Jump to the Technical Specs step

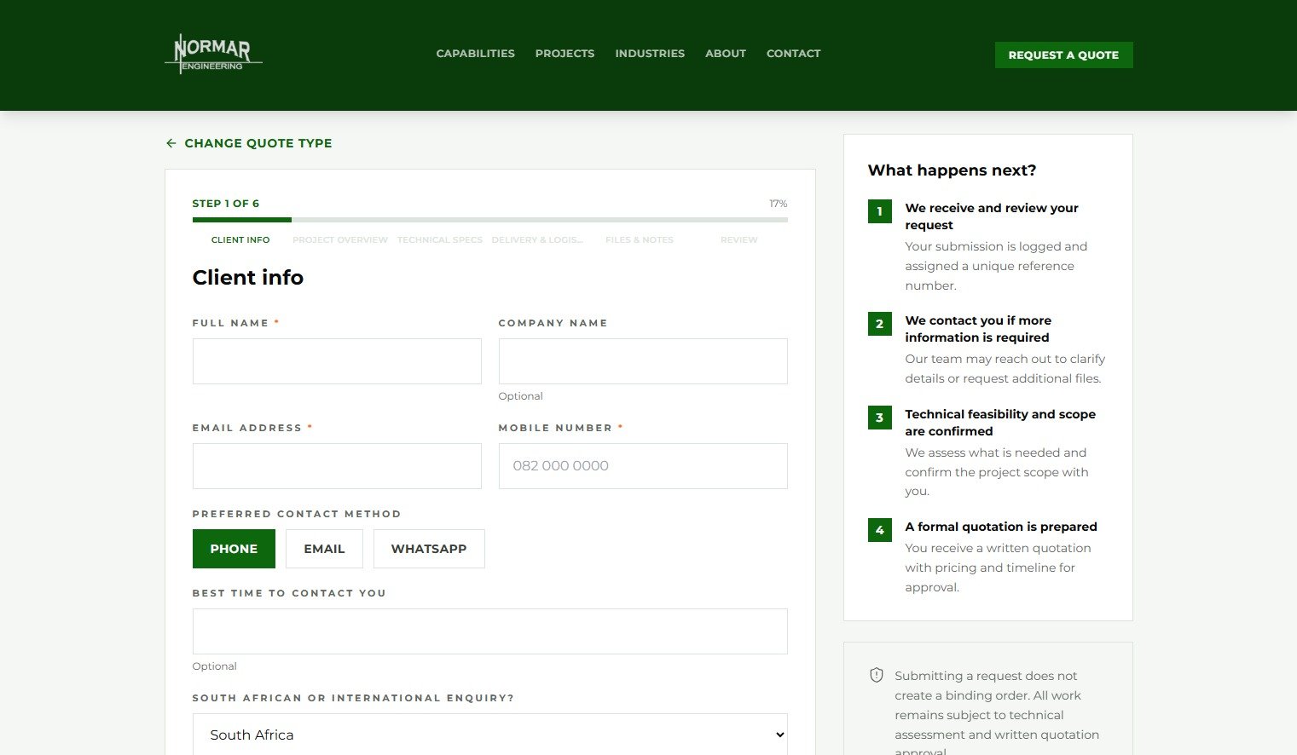(440, 240)
